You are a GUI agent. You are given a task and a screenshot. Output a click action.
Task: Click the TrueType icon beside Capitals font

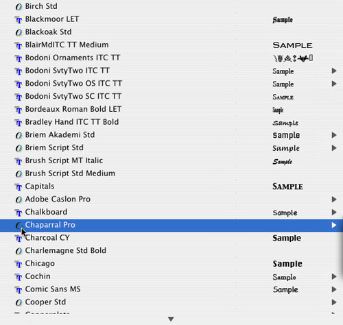19,186
